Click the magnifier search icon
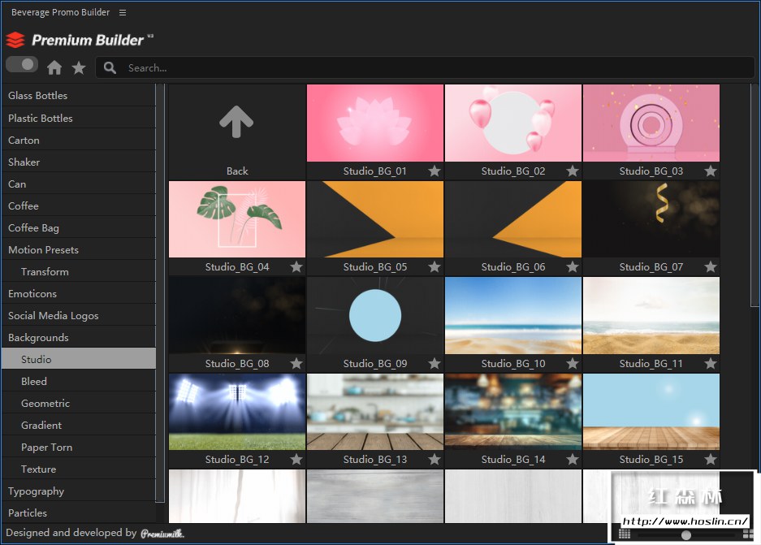The height and width of the screenshot is (545, 761). point(110,68)
